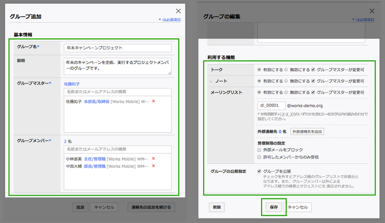
Task: Select 無効にする for ノート
Action: (286, 81)
